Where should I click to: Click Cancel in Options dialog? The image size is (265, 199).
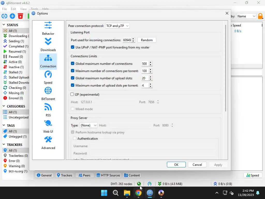[x=197, y=165]
